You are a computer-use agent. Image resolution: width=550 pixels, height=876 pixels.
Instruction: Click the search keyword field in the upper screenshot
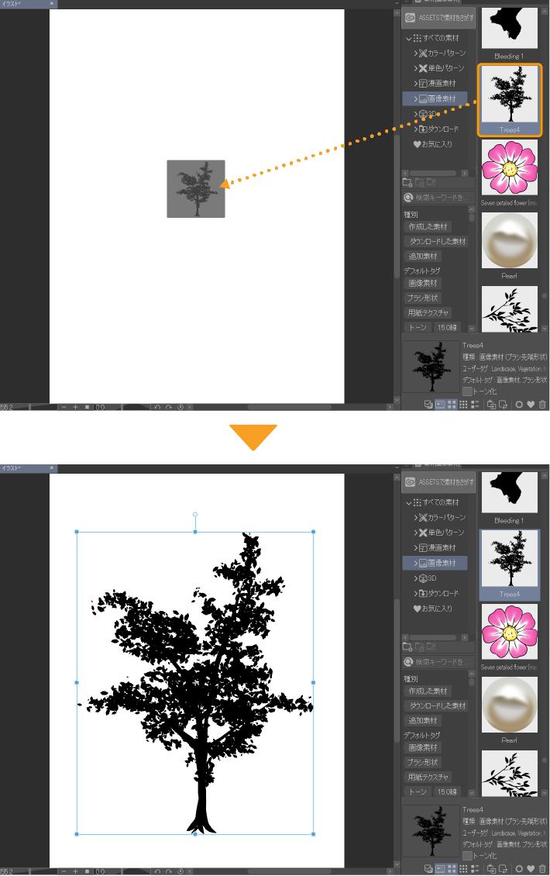coord(438,197)
